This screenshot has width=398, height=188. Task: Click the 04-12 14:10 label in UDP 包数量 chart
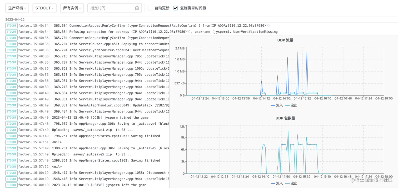coord(261,176)
